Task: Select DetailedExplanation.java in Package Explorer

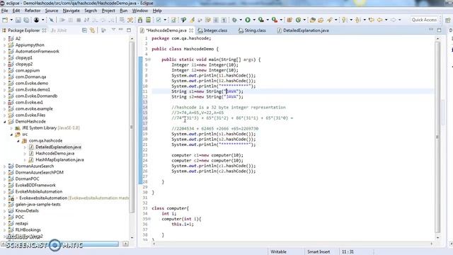Action: click(x=58, y=147)
